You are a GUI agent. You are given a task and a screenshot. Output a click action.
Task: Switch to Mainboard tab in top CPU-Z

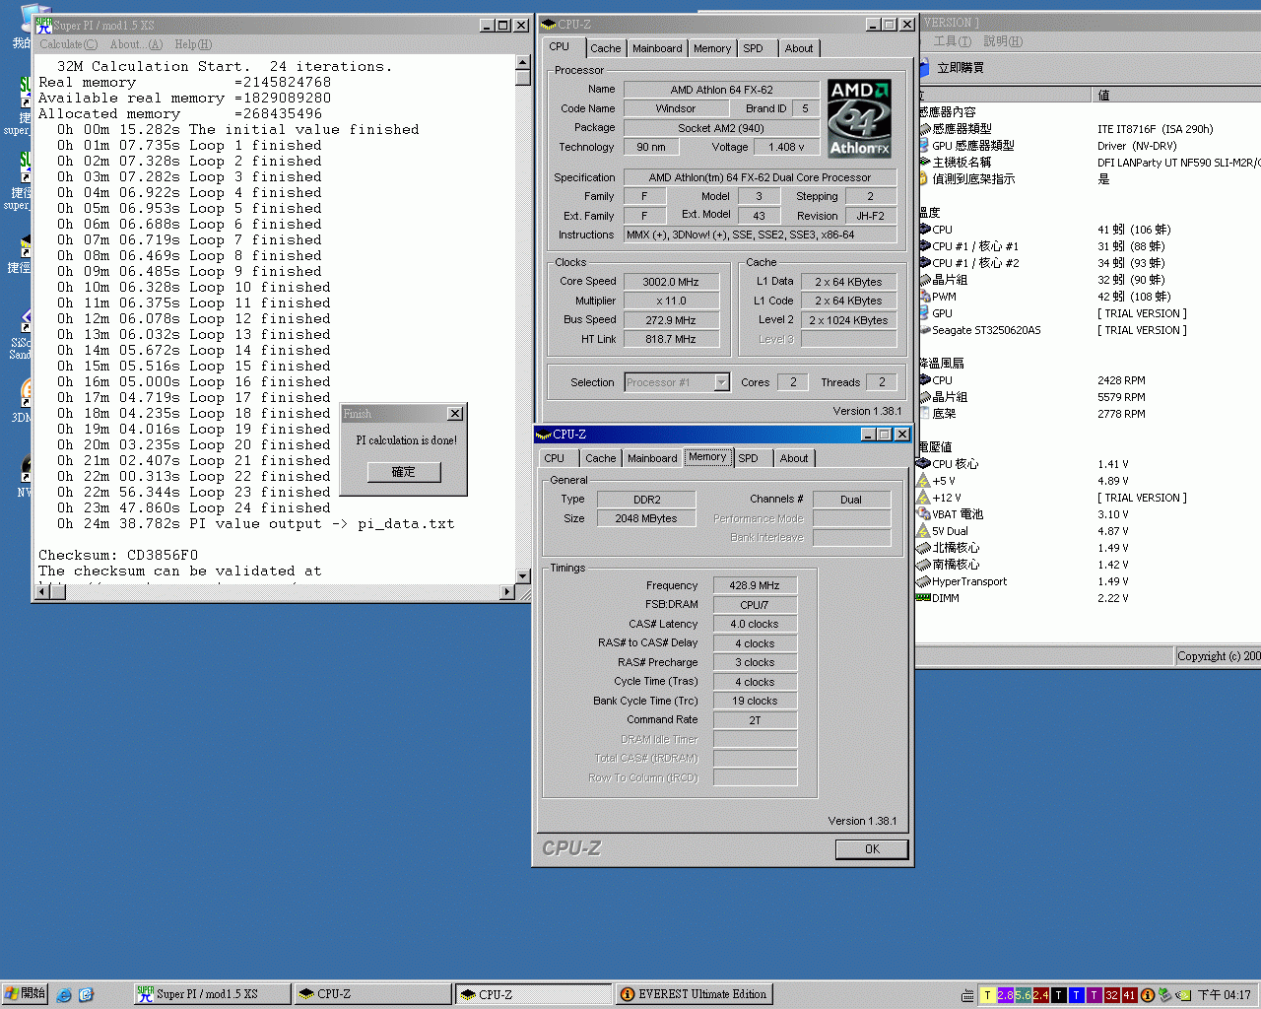coord(657,48)
